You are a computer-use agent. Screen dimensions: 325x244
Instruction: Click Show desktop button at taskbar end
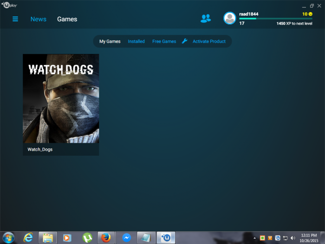323,238
